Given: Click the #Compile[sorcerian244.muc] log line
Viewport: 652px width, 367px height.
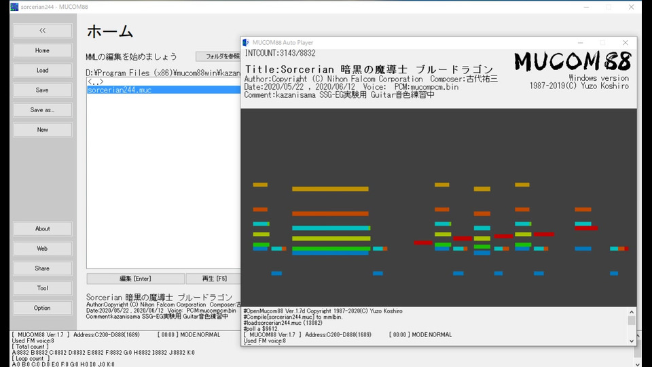Looking at the screenshot, I should point(293,317).
